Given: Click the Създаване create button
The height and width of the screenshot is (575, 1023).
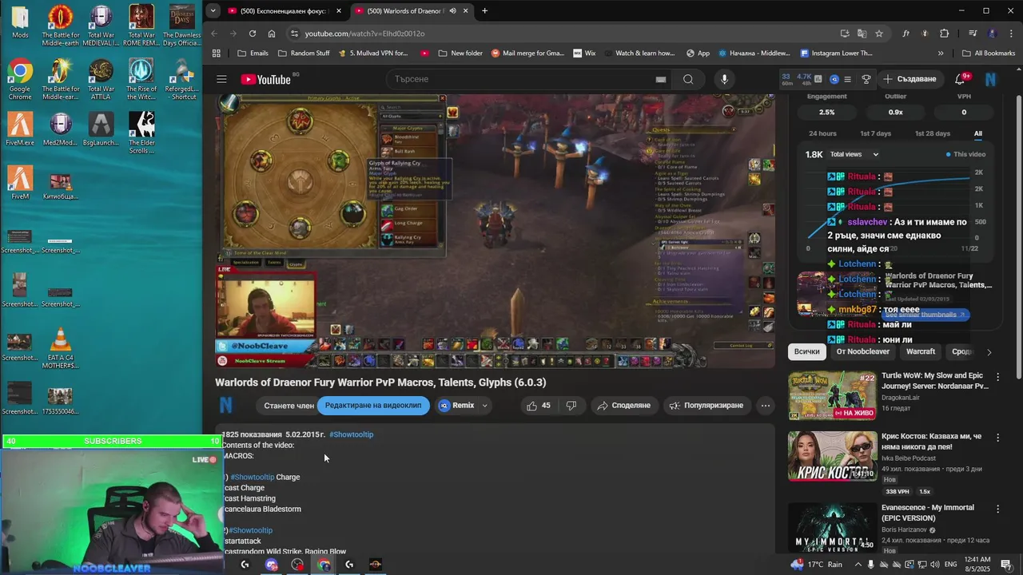Looking at the screenshot, I should click(x=910, y=79).
